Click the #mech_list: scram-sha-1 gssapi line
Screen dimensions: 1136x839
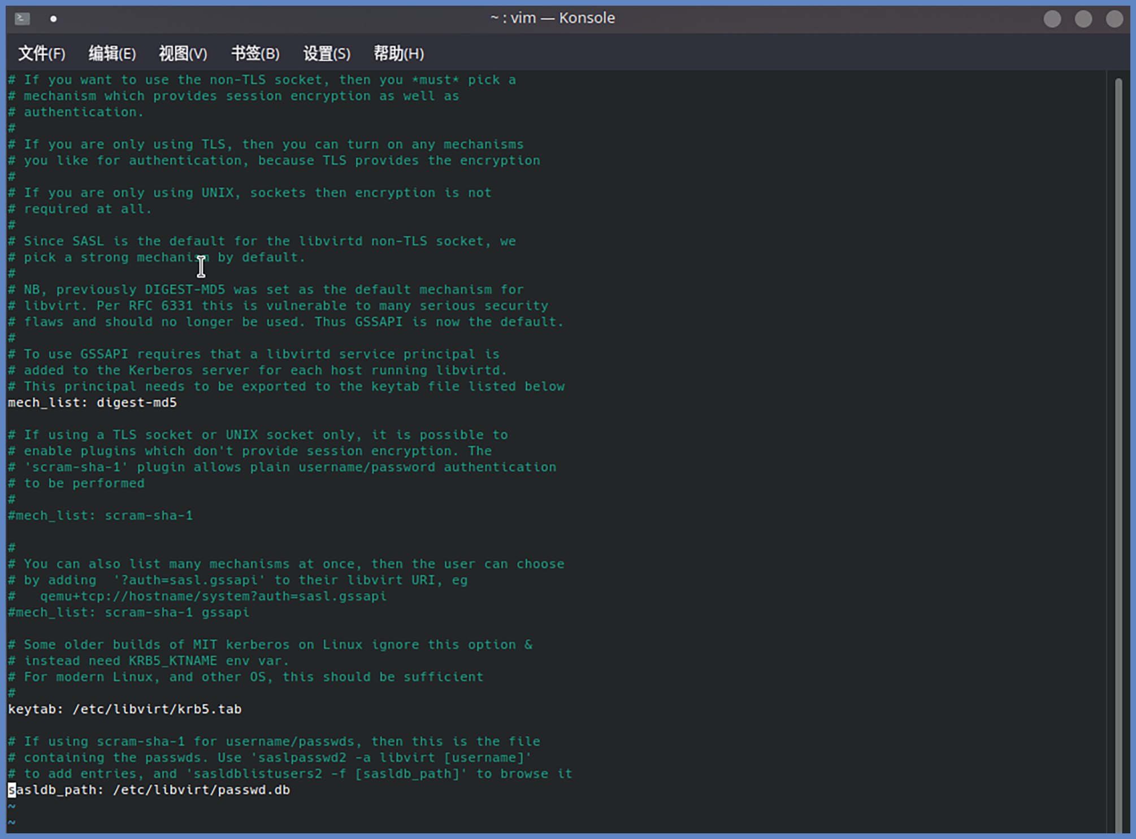(128, 612)
